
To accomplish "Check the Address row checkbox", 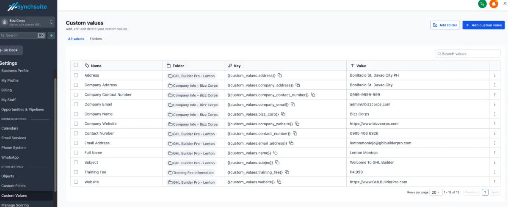I will point(76,75).
